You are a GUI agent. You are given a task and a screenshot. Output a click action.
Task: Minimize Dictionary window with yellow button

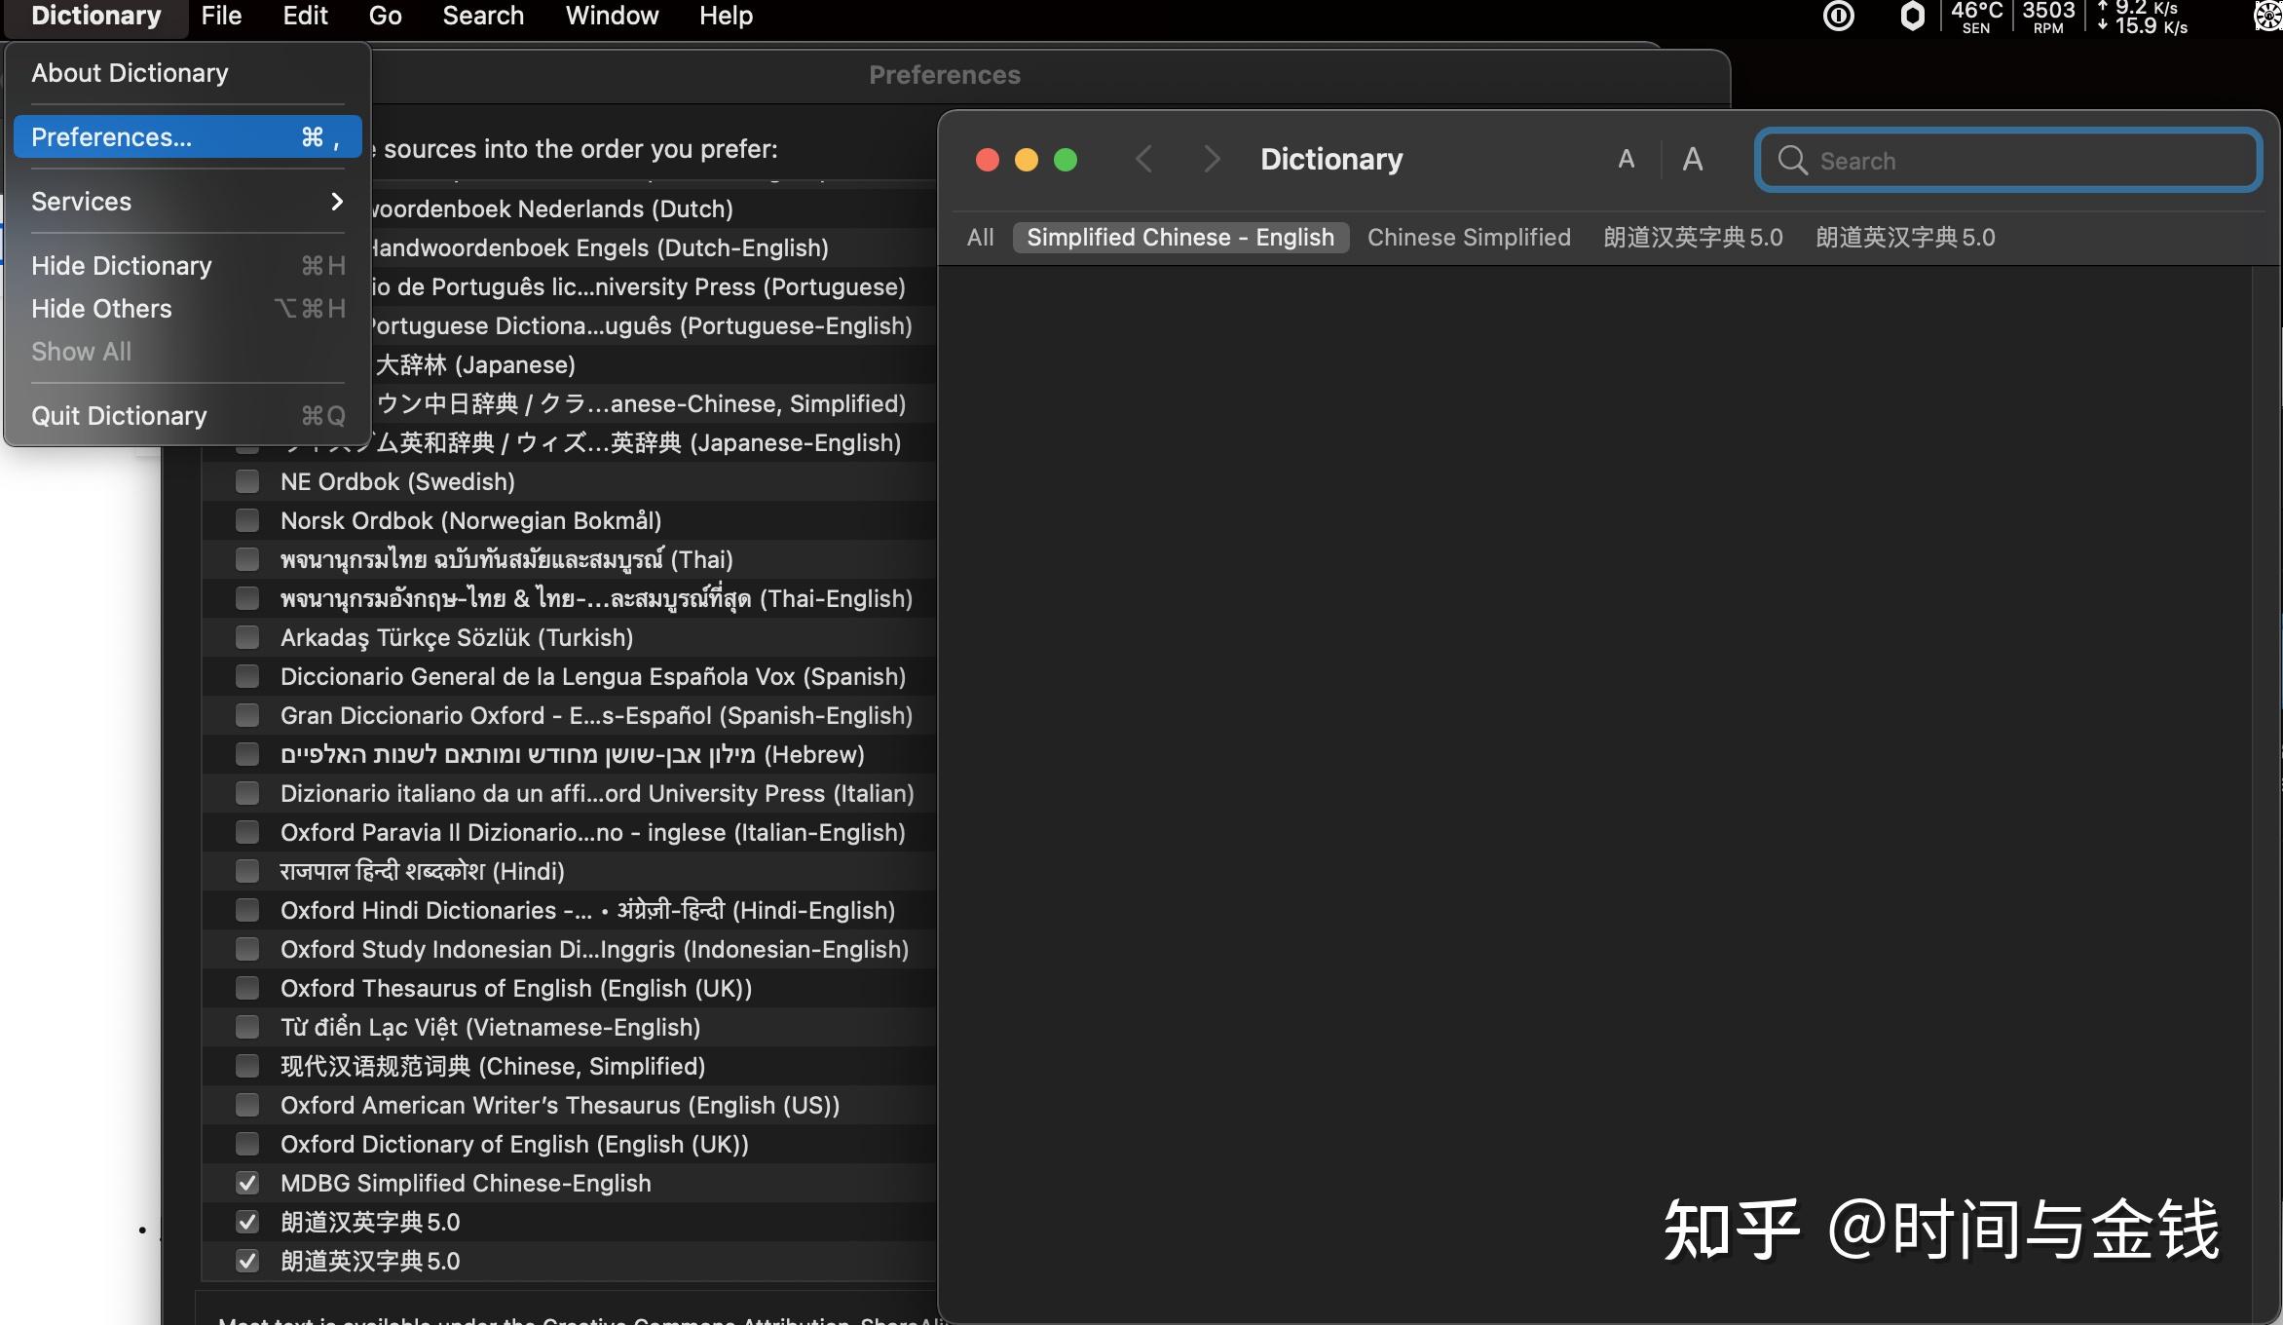[1027, 160]
